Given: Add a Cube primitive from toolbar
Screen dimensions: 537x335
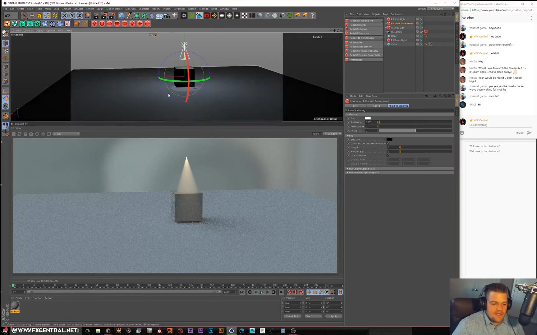Looking at the screenshot, I should (x=122, y=16).
